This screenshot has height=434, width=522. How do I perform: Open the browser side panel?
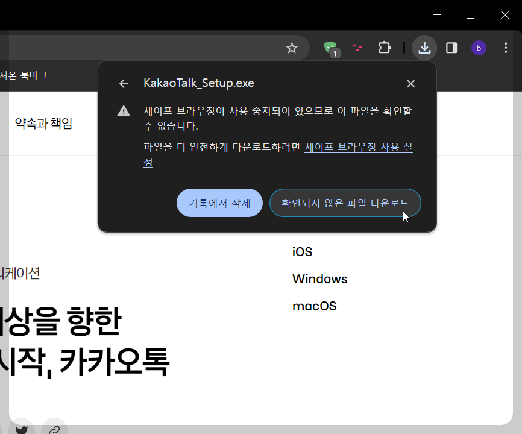451,48
